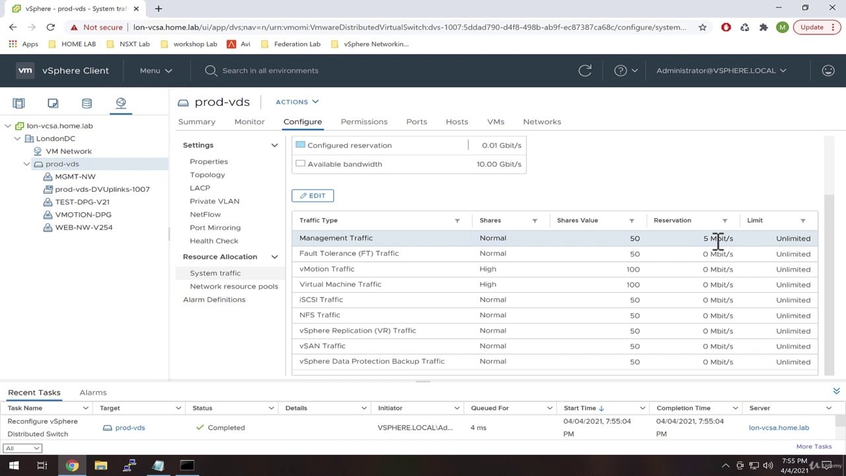Filter the Shares Value column
The height and width of the screenshot is (476, 846).
pyautogui.click(x=631, y=221)
